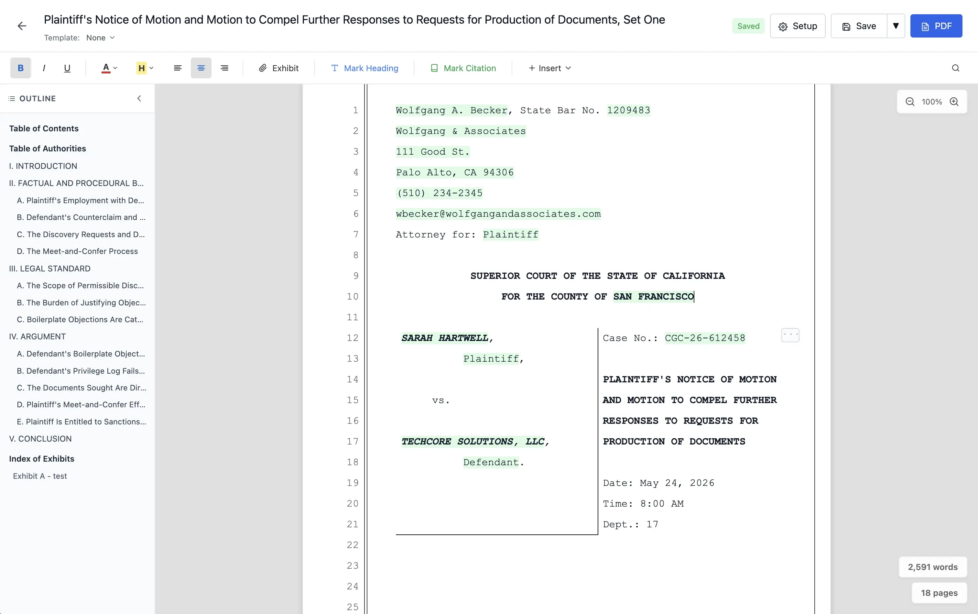Click the 2,591 words counter
978x614 pixels.
(932, 567)
